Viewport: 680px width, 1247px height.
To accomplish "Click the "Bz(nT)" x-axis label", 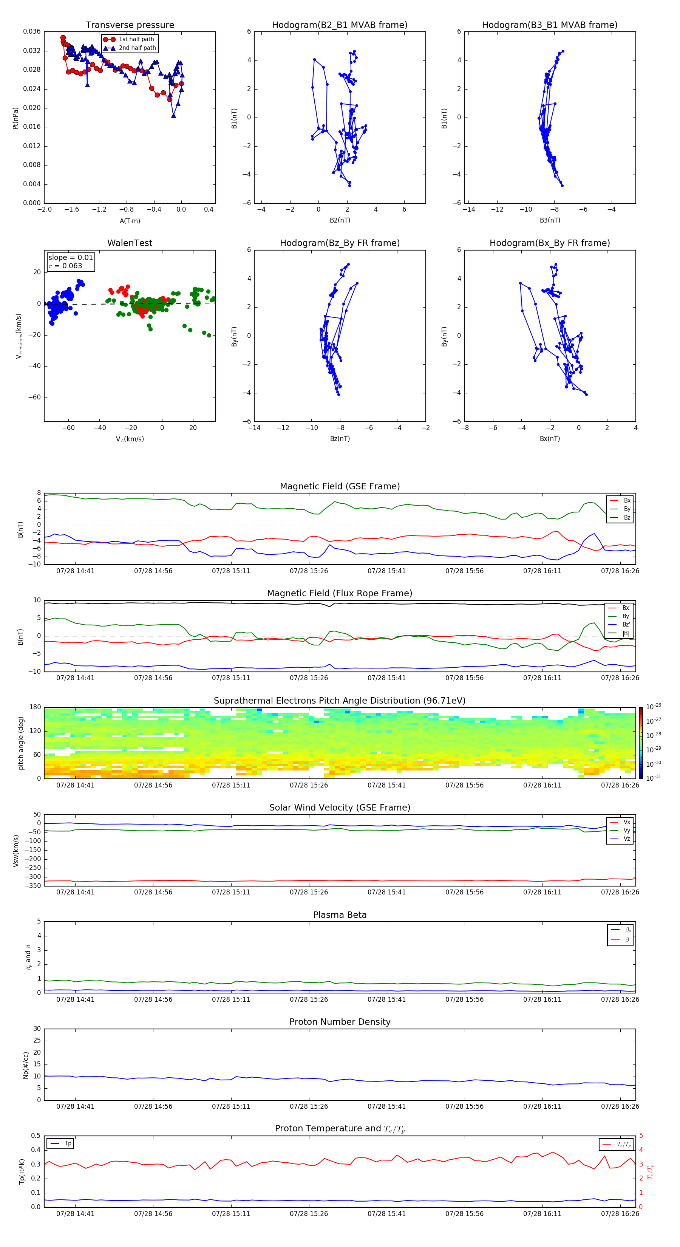I will point(340,439).
